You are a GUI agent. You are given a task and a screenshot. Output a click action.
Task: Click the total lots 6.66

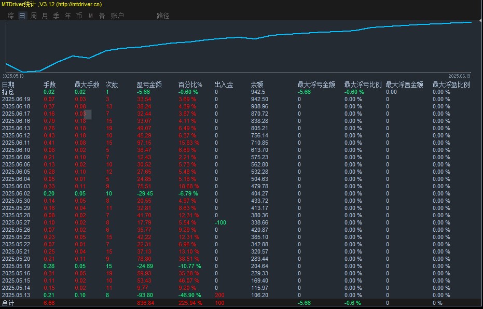point(49,303)
